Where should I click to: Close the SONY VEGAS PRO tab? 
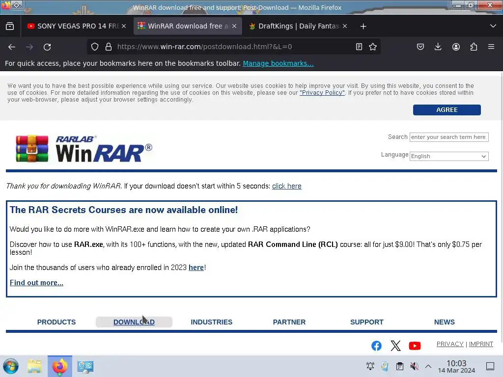[x=124, y=26]
